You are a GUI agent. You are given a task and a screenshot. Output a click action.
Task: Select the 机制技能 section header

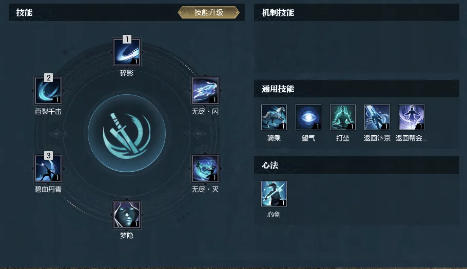click(278, 12)
